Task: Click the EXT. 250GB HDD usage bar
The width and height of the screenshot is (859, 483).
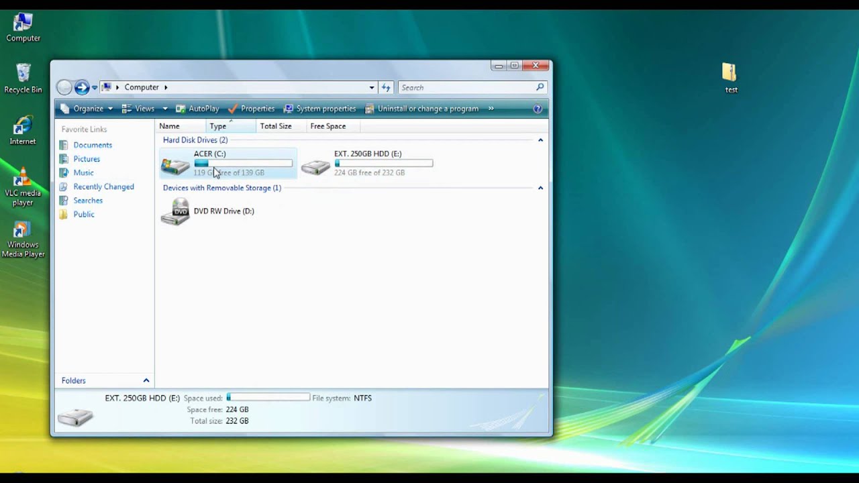Action: [383, 163]
